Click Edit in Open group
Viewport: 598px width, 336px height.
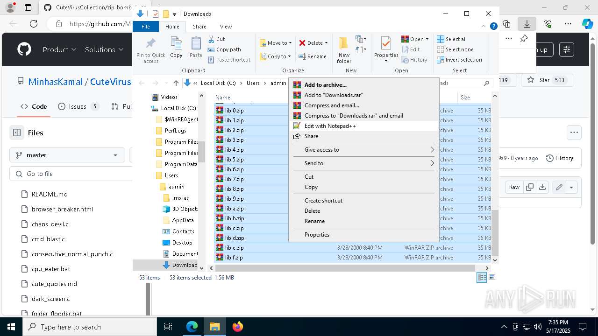point(411,49)
